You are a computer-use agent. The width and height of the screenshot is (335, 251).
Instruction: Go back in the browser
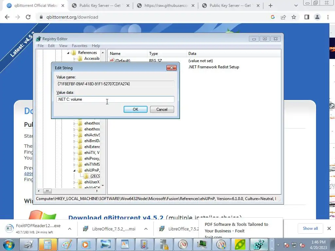pyautogui.click(x=7, y=17)
